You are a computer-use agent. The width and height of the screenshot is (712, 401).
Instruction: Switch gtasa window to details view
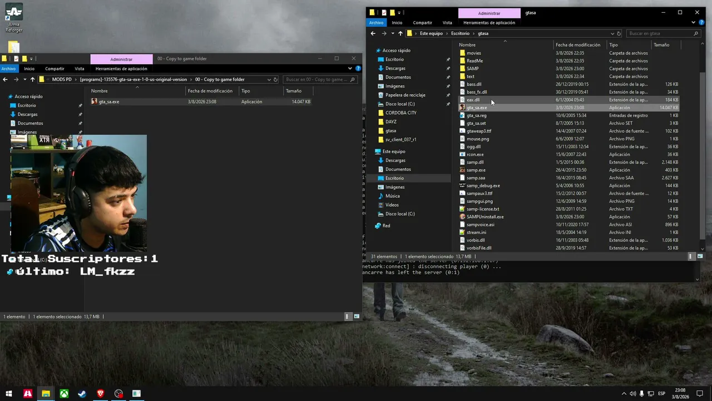(x=691, y=256)
